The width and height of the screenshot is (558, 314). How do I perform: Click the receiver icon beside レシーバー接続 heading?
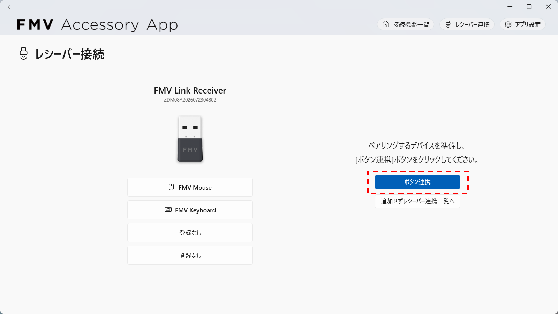click(x=23, y=54)
